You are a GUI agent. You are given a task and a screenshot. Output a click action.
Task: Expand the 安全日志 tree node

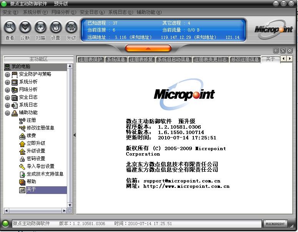click(7, 98)
